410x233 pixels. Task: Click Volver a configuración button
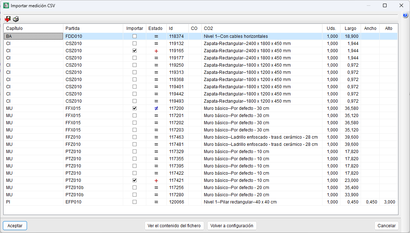[232, 226]
